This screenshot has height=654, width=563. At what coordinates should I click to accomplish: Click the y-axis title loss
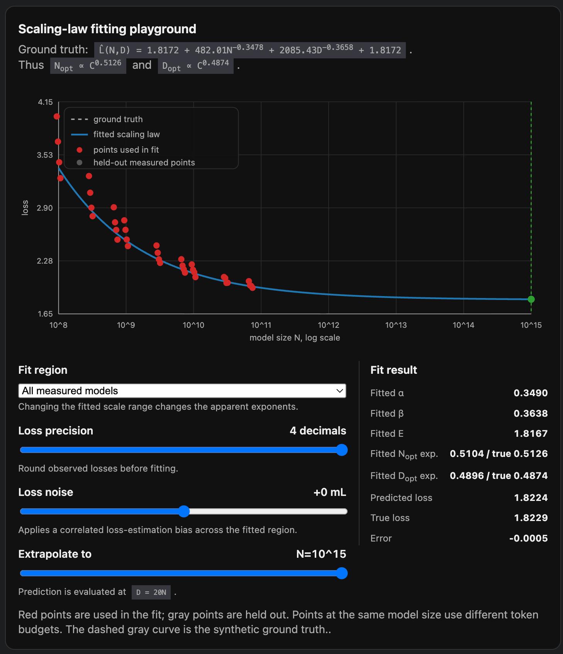click(25, 208)
